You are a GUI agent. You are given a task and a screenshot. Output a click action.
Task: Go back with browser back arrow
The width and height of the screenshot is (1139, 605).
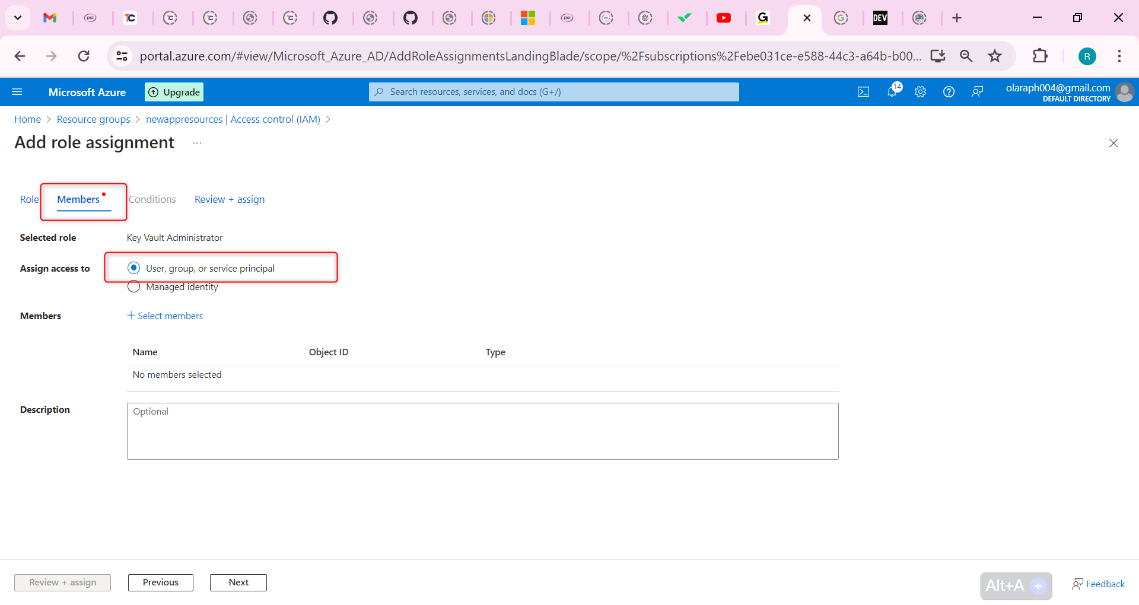[20, 56]
